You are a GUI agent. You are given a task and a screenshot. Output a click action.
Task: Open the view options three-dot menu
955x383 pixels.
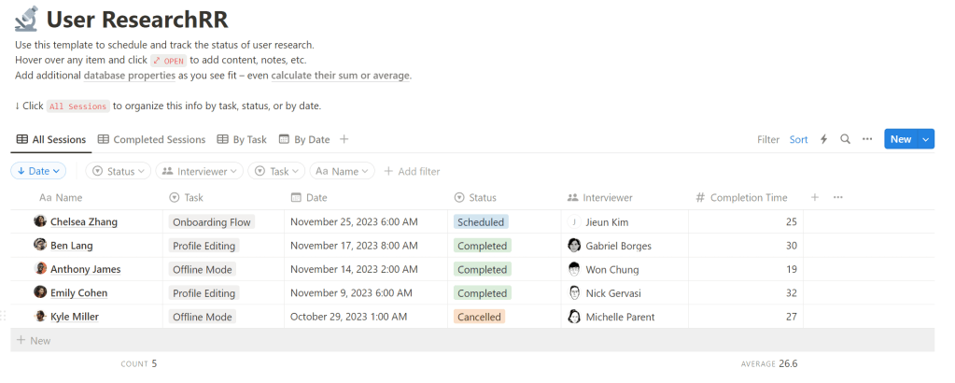point(867,139)
